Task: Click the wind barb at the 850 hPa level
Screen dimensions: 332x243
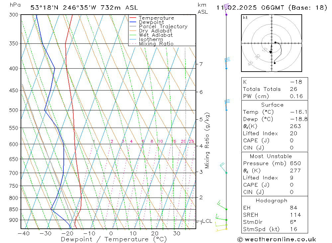Action: 222,205
